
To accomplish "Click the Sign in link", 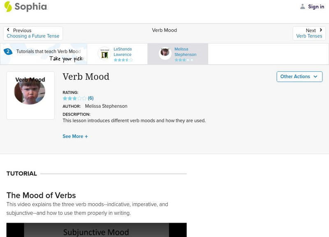I will coord(316,7).
